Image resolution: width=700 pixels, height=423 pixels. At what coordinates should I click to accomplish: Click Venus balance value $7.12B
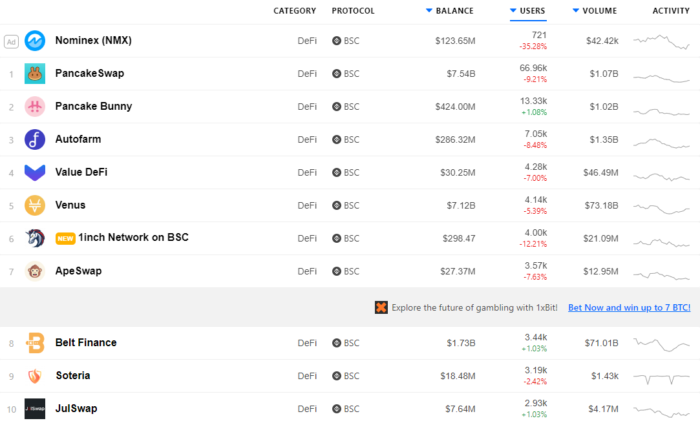pos(461,205)
